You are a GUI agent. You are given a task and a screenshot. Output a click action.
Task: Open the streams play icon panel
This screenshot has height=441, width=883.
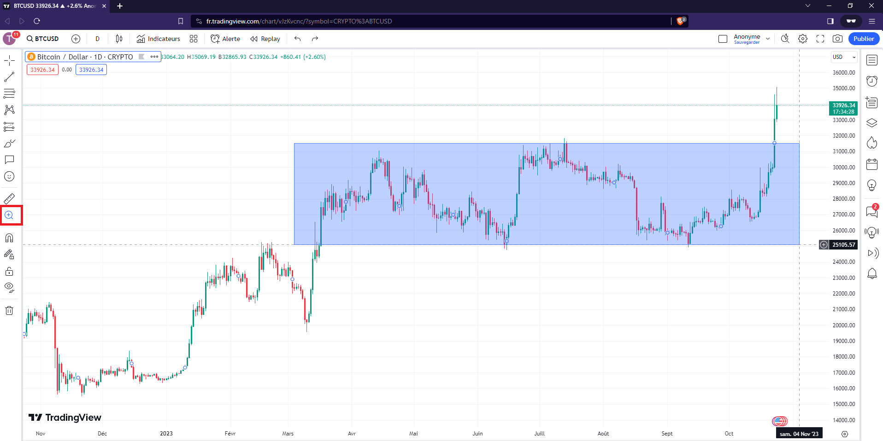(872, 253)
